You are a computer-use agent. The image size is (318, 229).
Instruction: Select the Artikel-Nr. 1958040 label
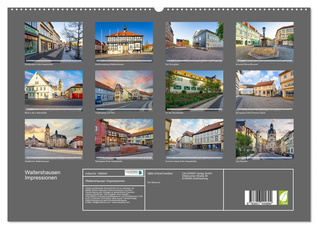click(97, 173)
